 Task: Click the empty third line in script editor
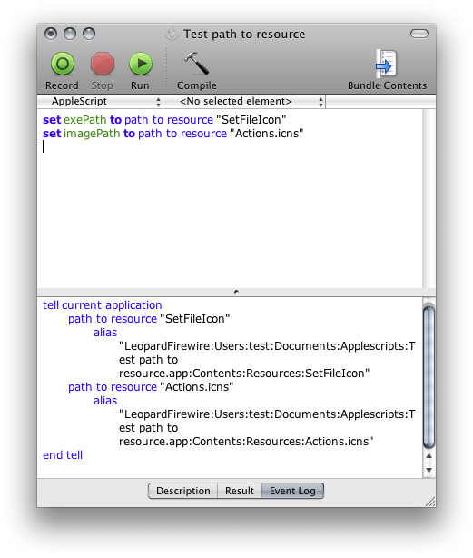(230, 146)
